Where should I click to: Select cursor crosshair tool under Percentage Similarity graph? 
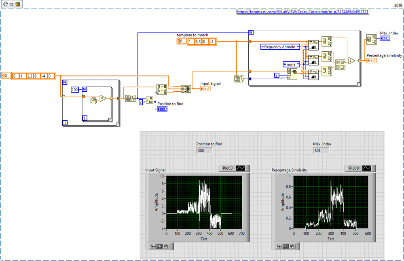coord(279,246)
